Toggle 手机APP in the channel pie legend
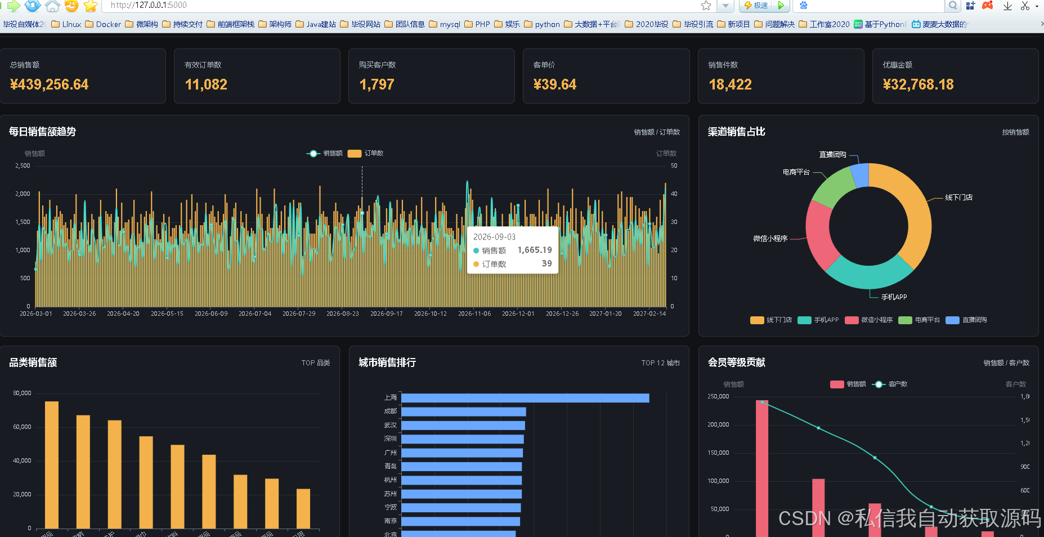The image size is (1044, 537). coord(818,320)
